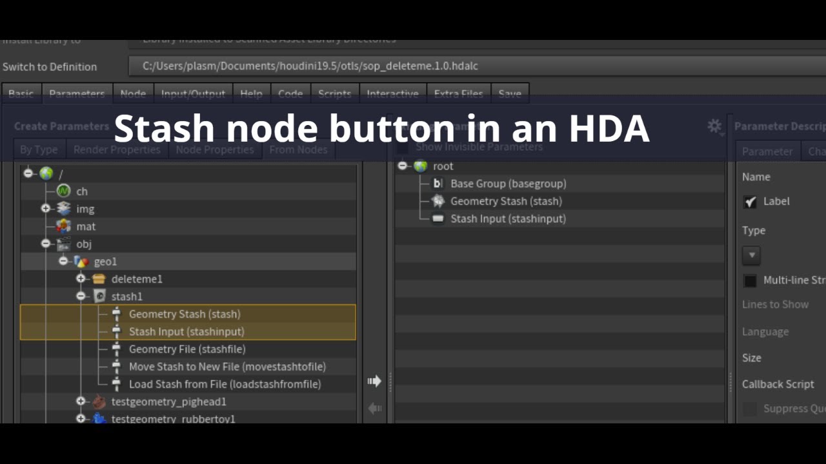Click the testgeometry_pighead1 node icon

click(99, 401)
